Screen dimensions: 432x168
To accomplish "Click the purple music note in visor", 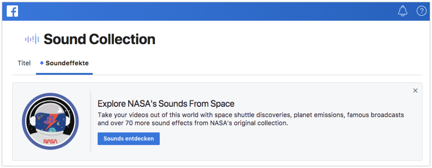I will tap(49, 119).
